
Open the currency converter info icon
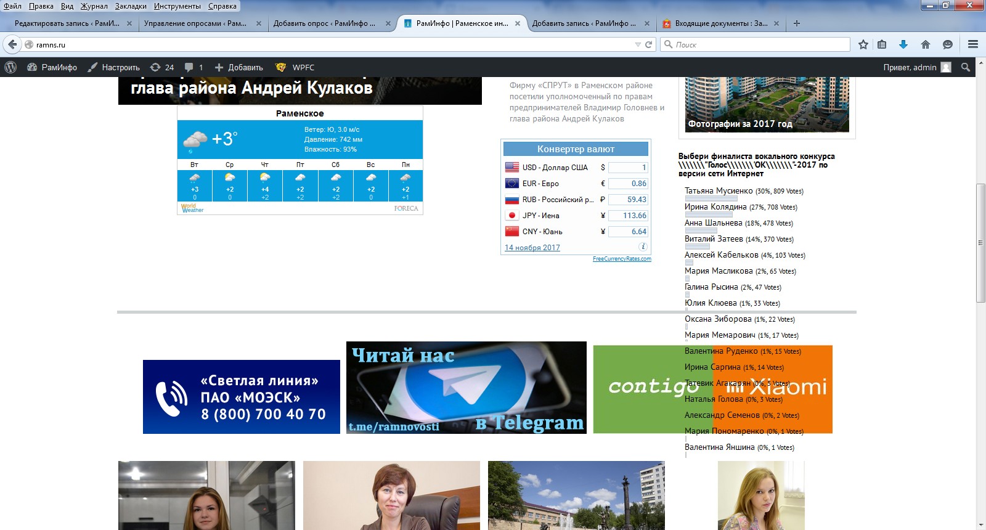(x=643, y=247)
